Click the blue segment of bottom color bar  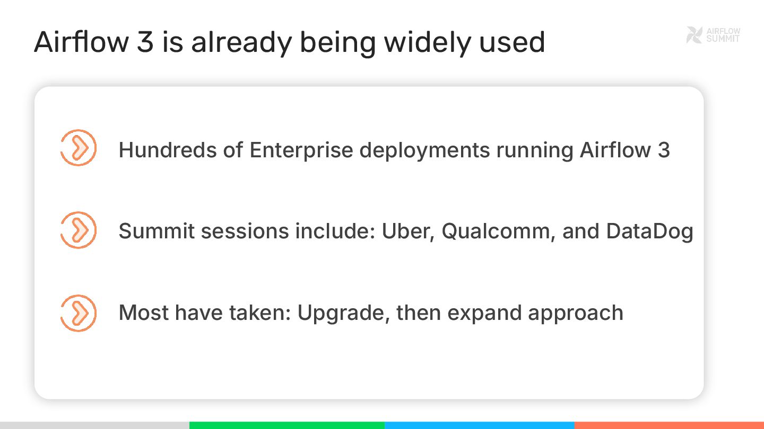(479, 425)
